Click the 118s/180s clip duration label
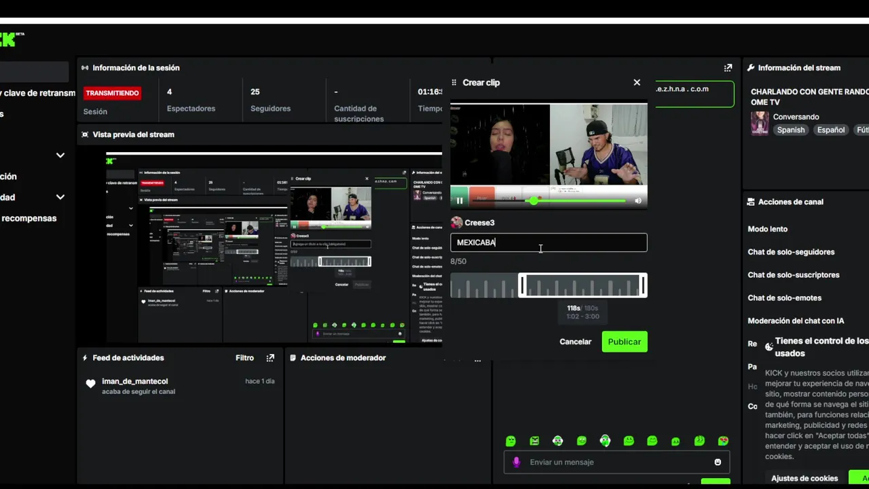The width and height of the screenshot is (869, 489). (x=583, y=308)
